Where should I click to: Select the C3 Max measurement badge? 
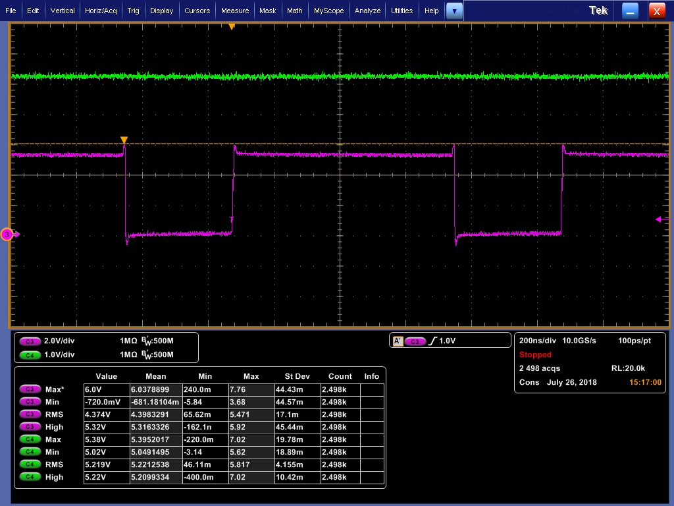[x=30, y=389]
